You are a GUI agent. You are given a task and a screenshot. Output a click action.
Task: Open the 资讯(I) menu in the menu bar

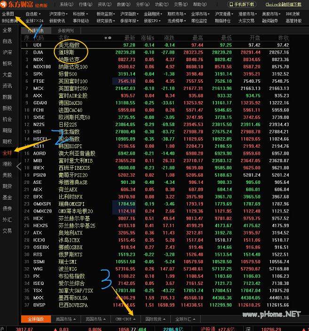coord(104,4)
